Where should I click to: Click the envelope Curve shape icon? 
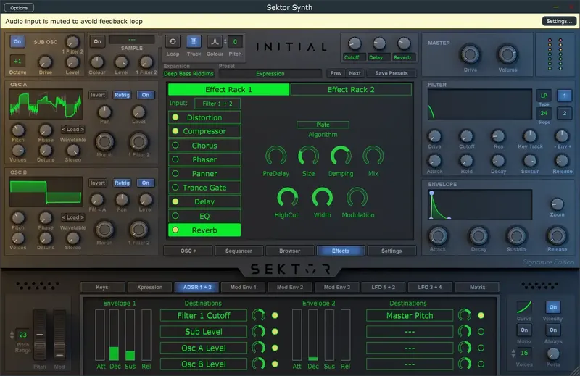tap(523, 307)
